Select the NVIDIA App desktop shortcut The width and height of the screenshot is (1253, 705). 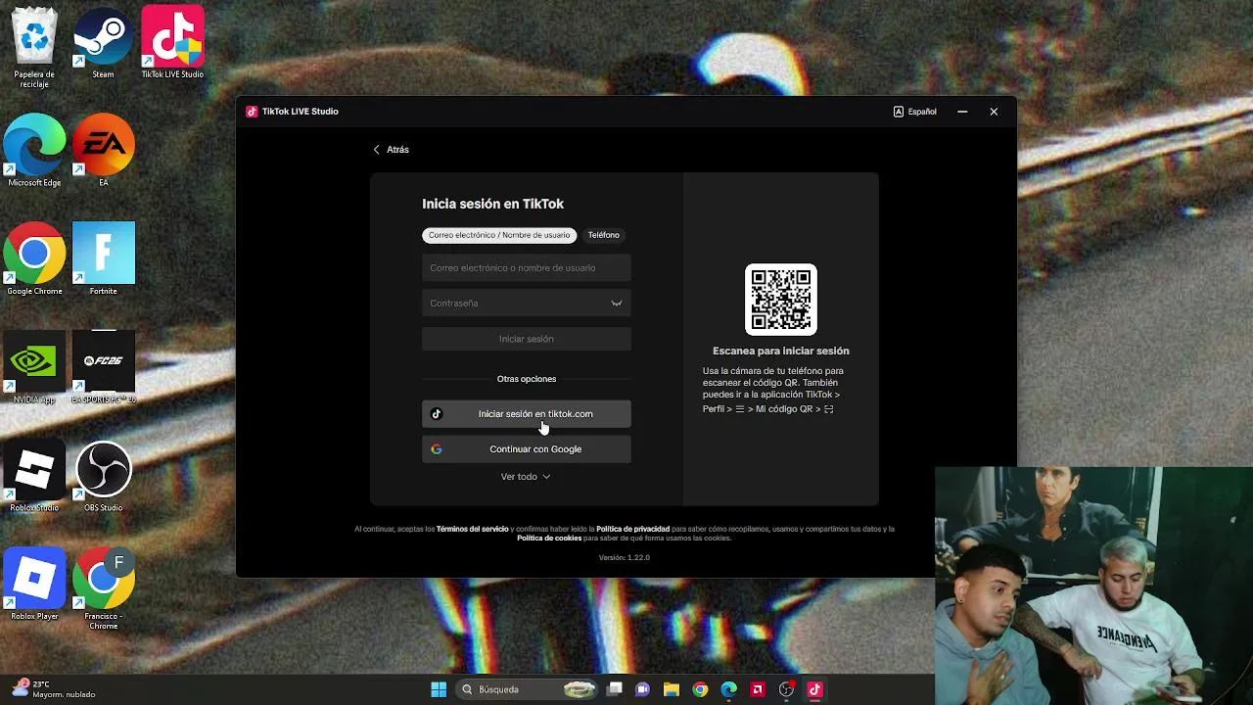34,368
